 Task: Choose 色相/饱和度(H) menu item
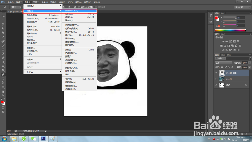pyautogui.click(x=79, y=29)
